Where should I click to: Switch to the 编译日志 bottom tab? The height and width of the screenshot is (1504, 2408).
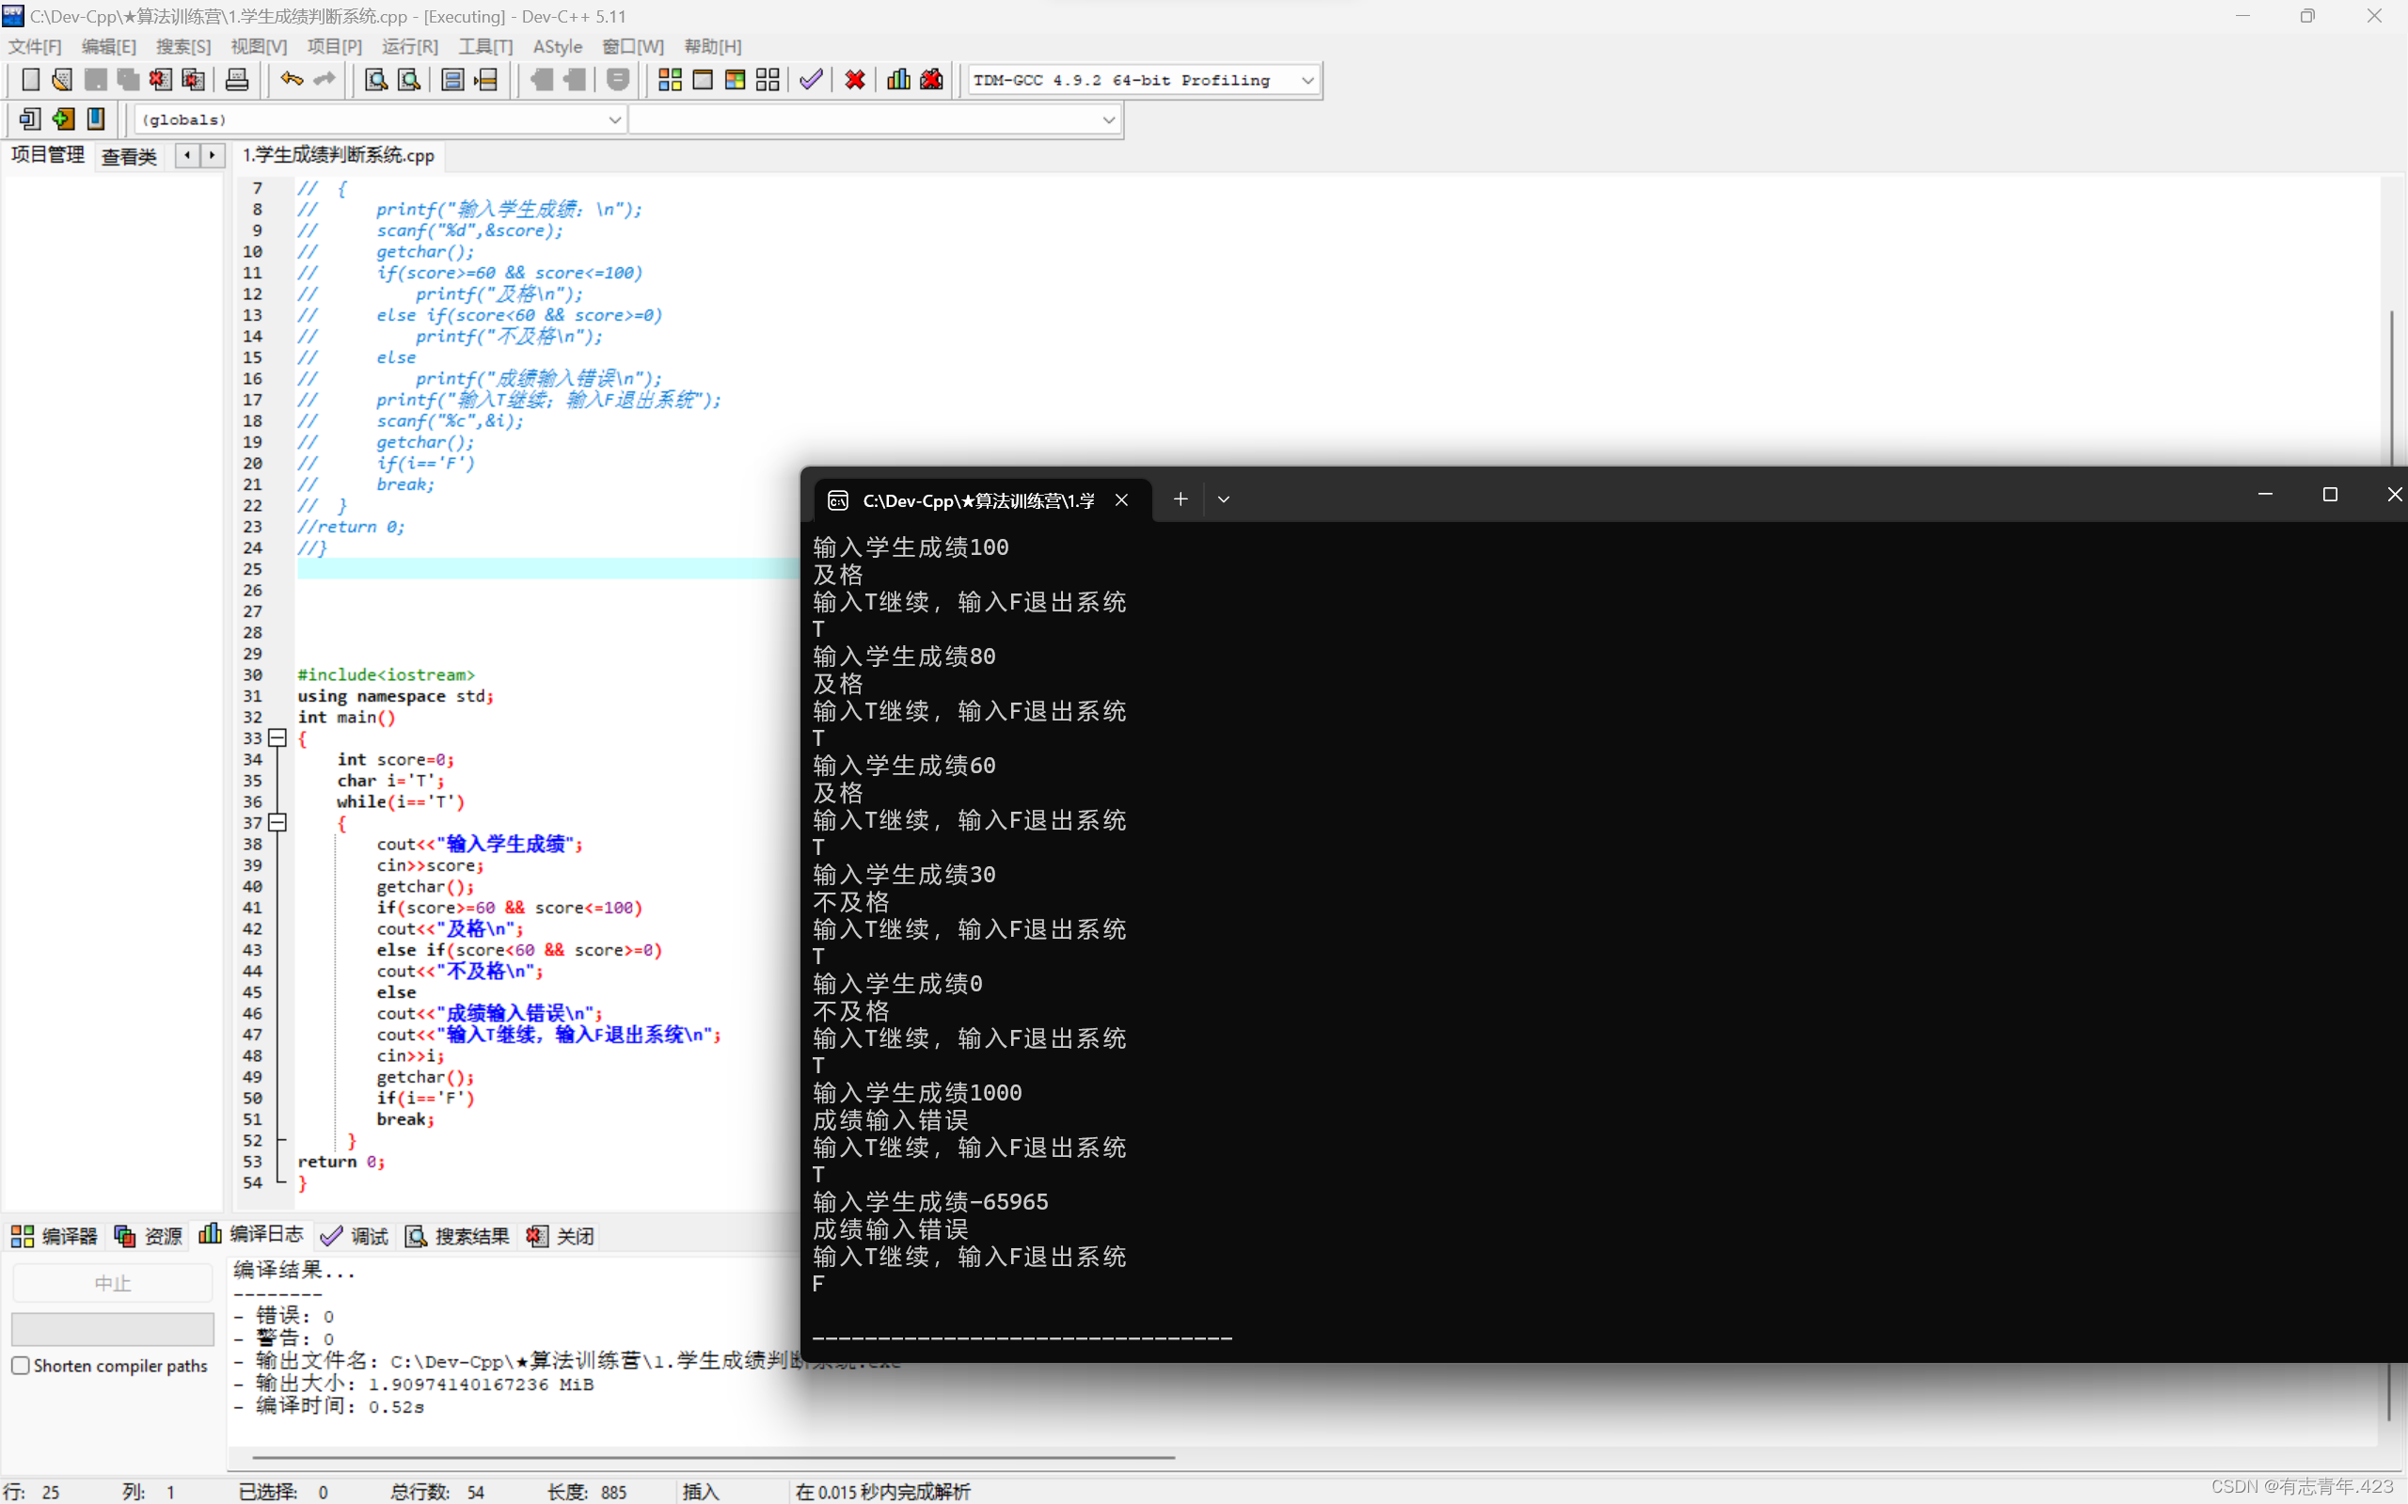(252, 1234)
